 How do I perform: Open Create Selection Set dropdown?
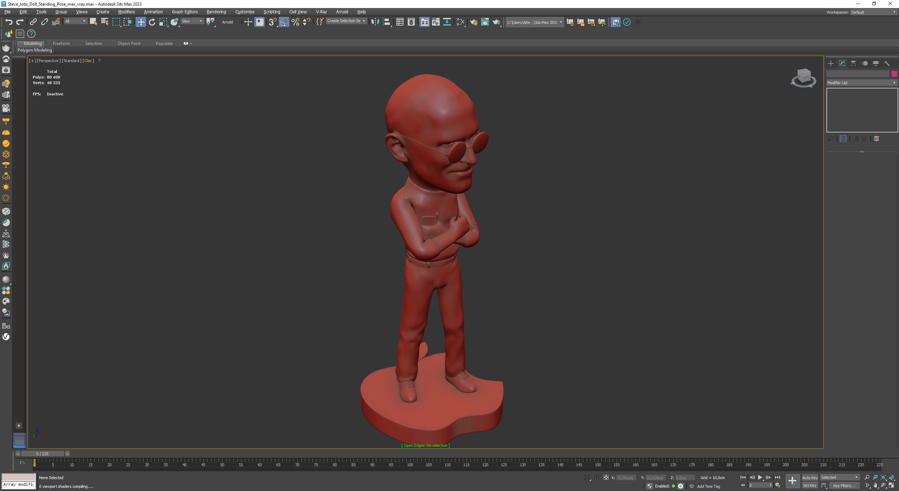click(x=346, y=21)
